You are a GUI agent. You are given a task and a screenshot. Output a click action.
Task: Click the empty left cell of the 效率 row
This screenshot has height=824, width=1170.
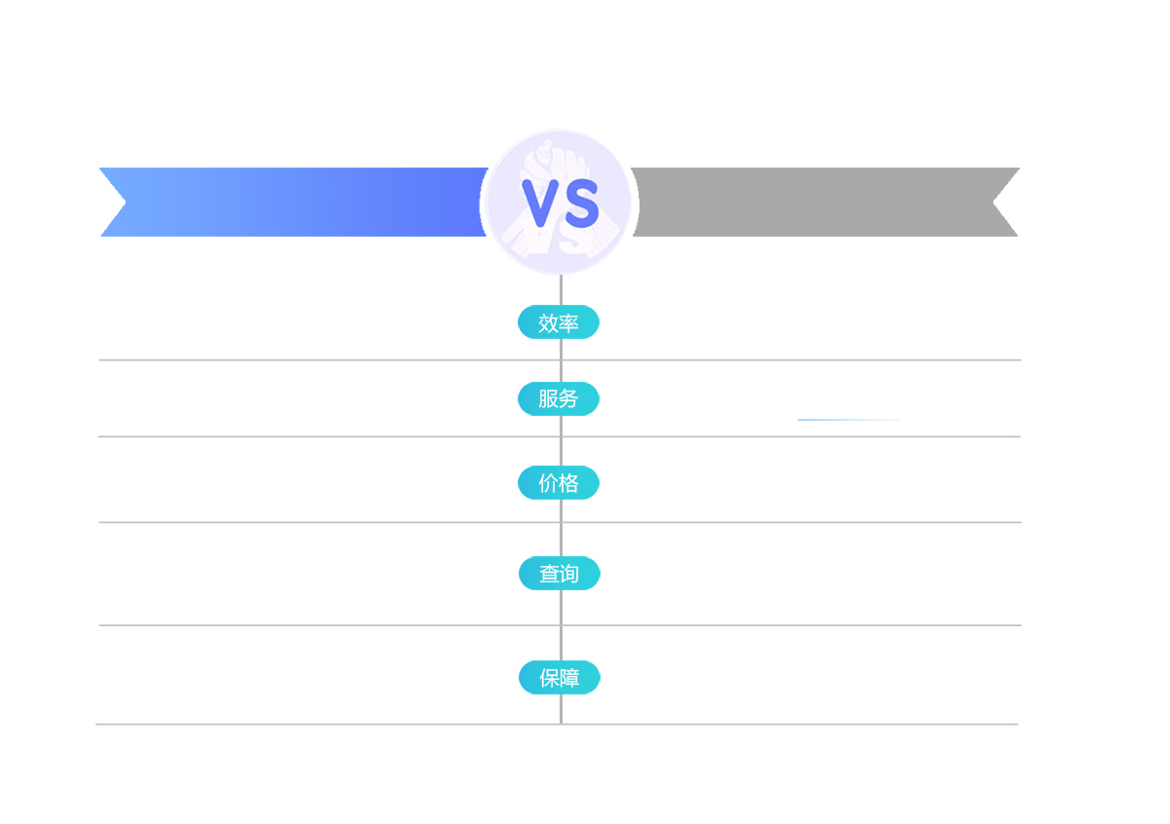329,318
